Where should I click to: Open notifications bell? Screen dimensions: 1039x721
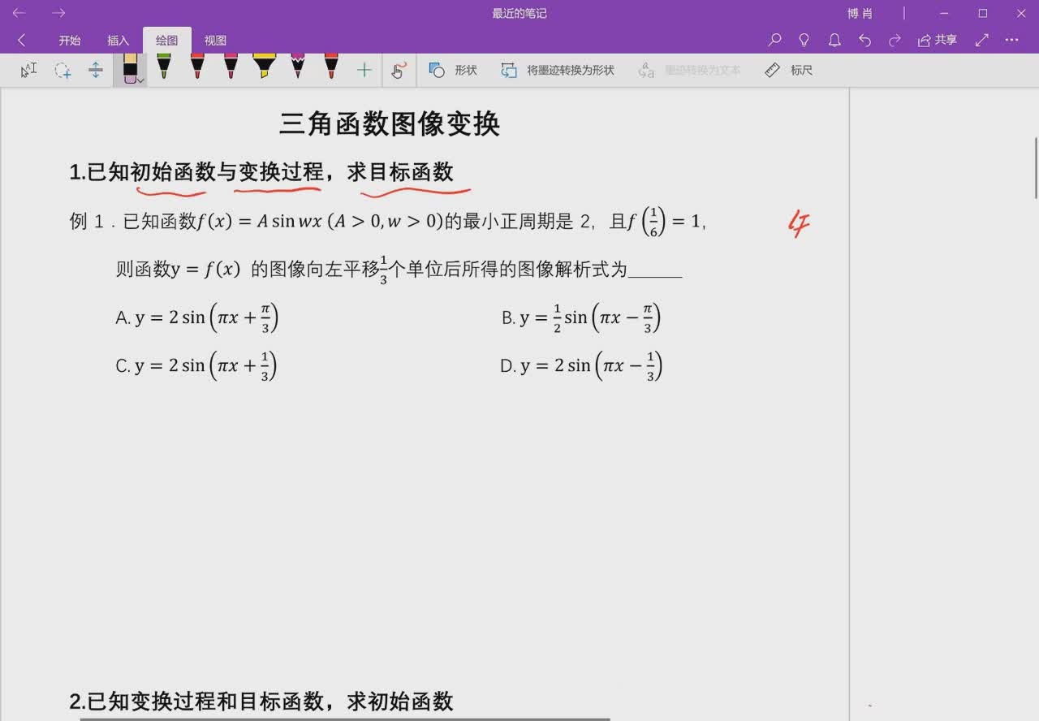point(834,40)
